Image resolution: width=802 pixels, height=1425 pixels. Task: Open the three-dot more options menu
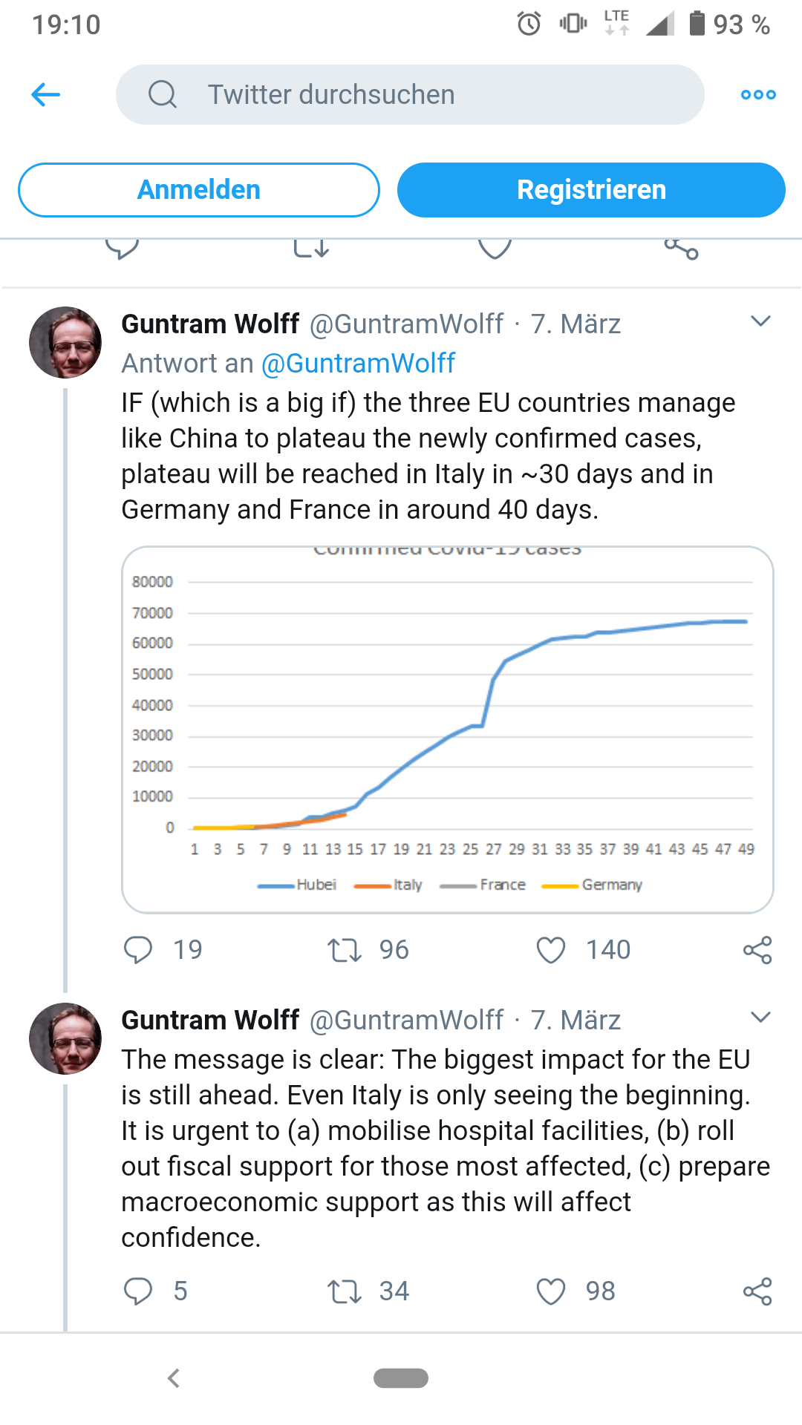758,95
